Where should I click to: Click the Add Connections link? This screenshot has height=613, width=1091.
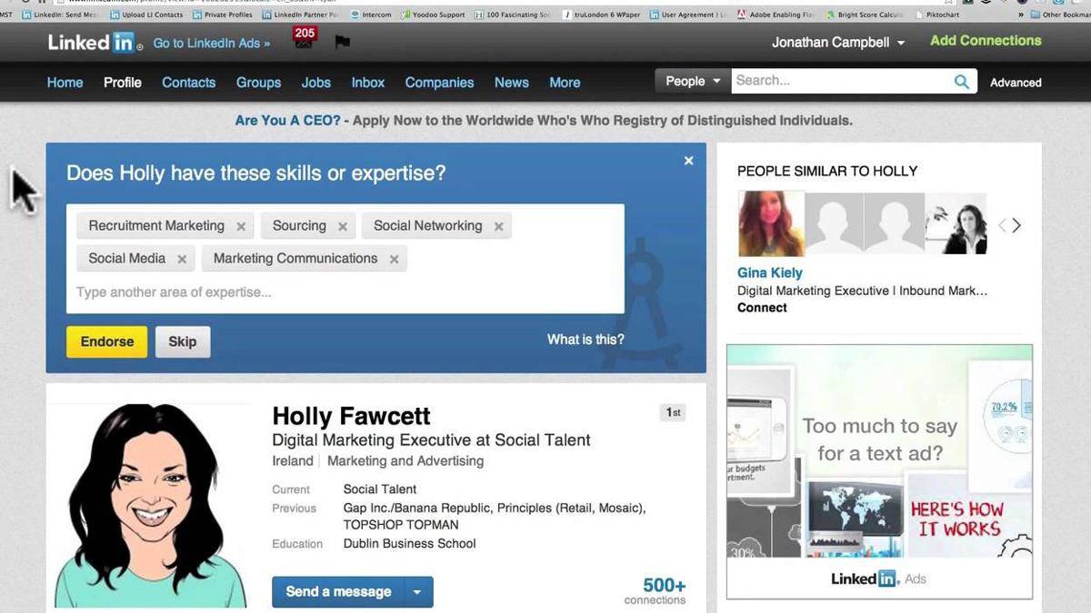tap(986, 41)
